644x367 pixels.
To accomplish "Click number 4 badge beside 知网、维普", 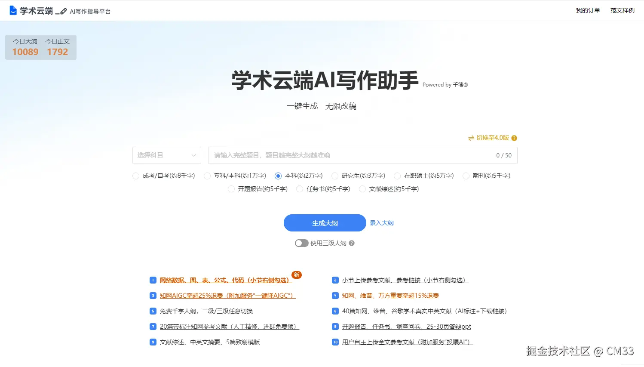I will point(335,296).
